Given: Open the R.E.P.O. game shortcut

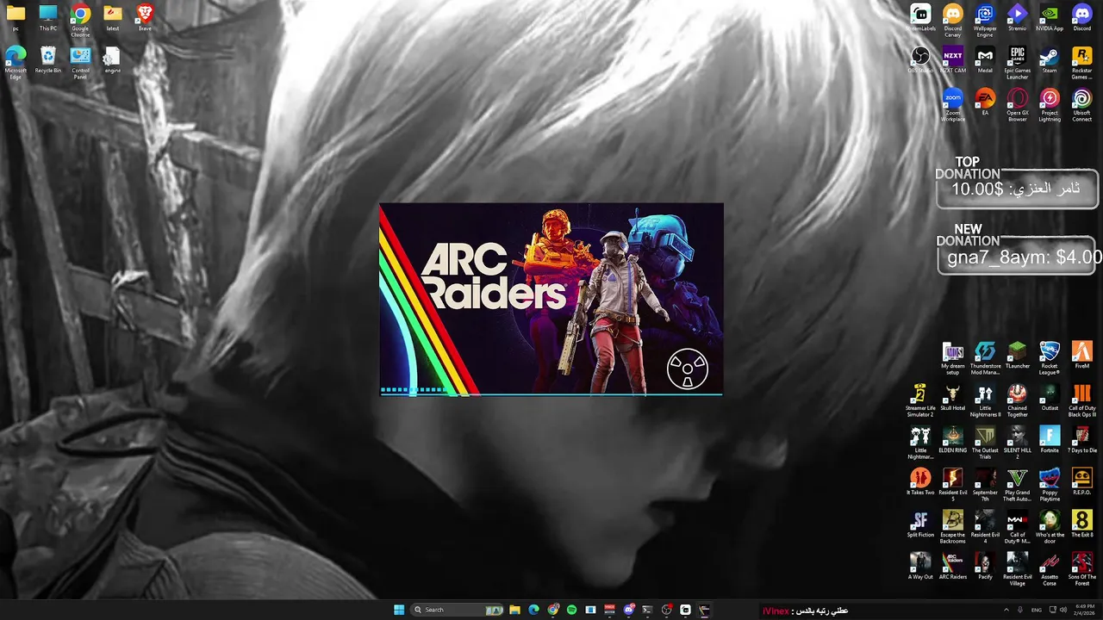Looking at the screenshot, I should 1081,481.
